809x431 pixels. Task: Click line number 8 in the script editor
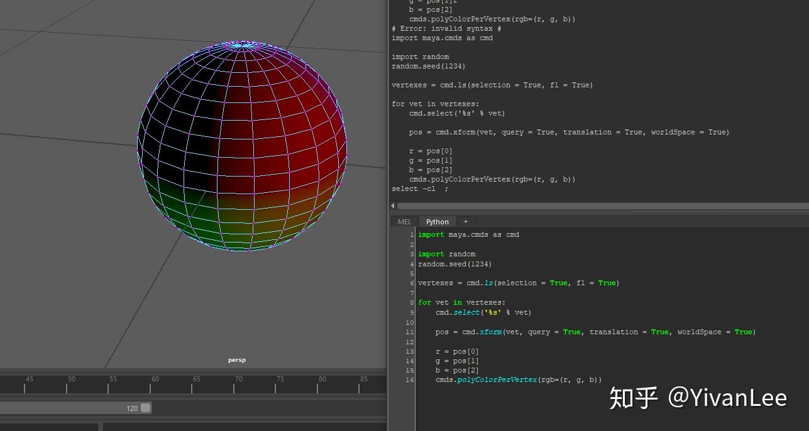[411, 302]
